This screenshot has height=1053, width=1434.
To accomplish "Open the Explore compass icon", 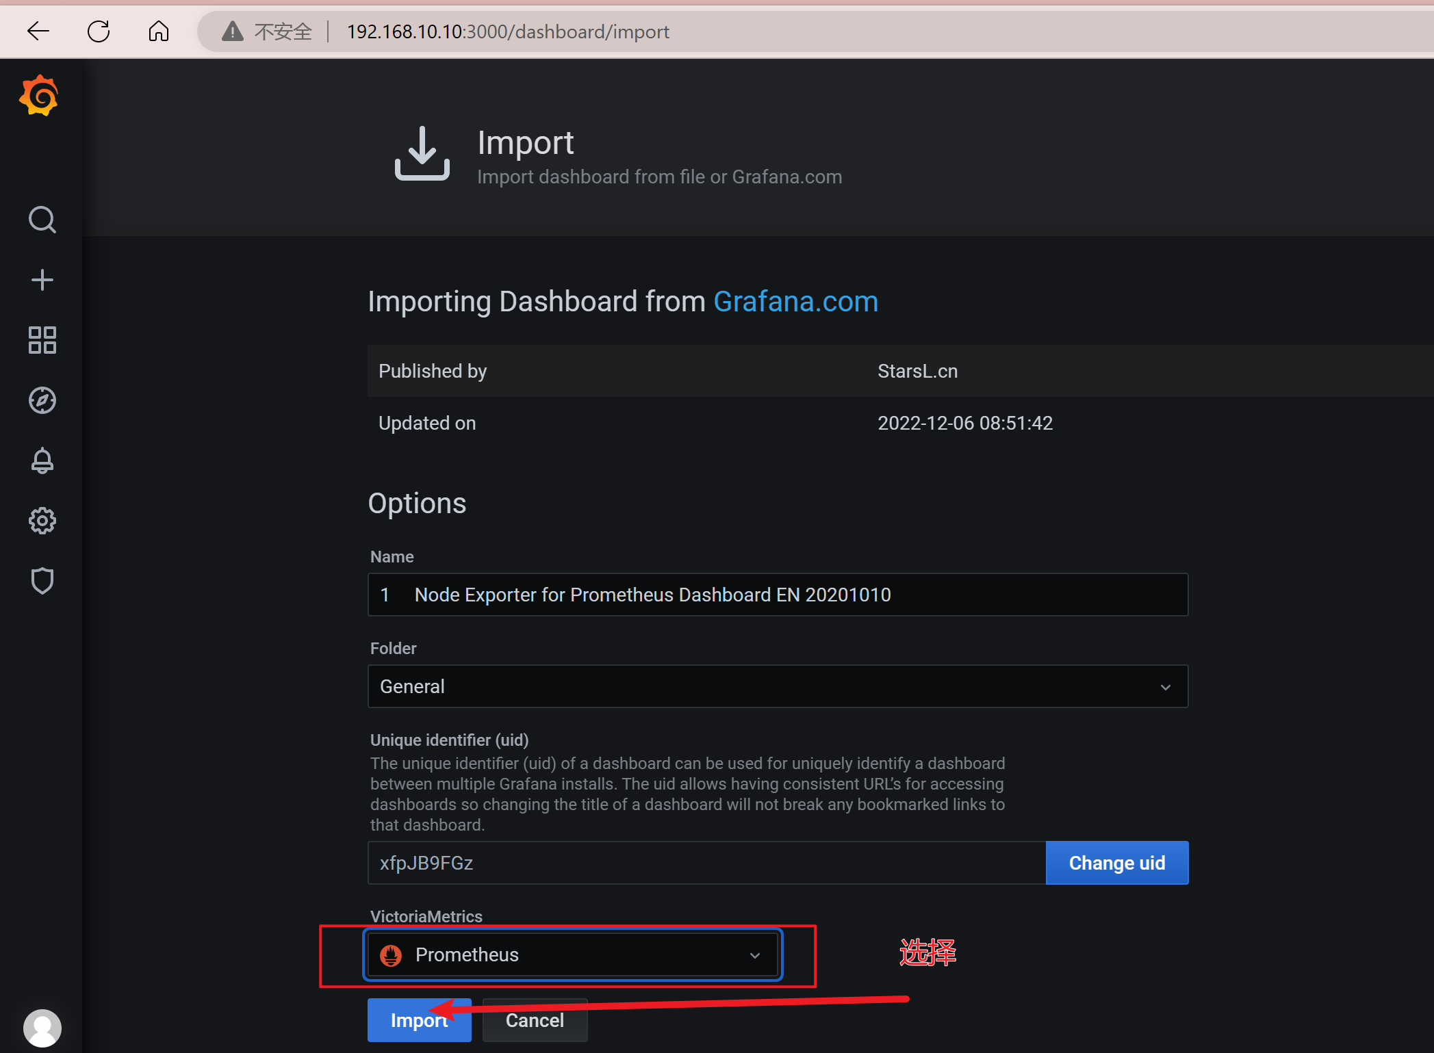I will [42, 400].
